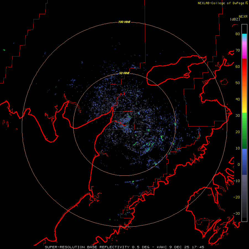The image size is (249, 249).
Task: Click the blue segment of the dBZ color bar
Action: pyautogui.click(x=244, y=162)
